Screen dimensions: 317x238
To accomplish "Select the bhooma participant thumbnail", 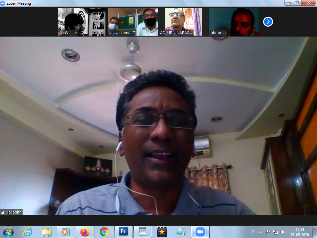I will tap(234, 22).
